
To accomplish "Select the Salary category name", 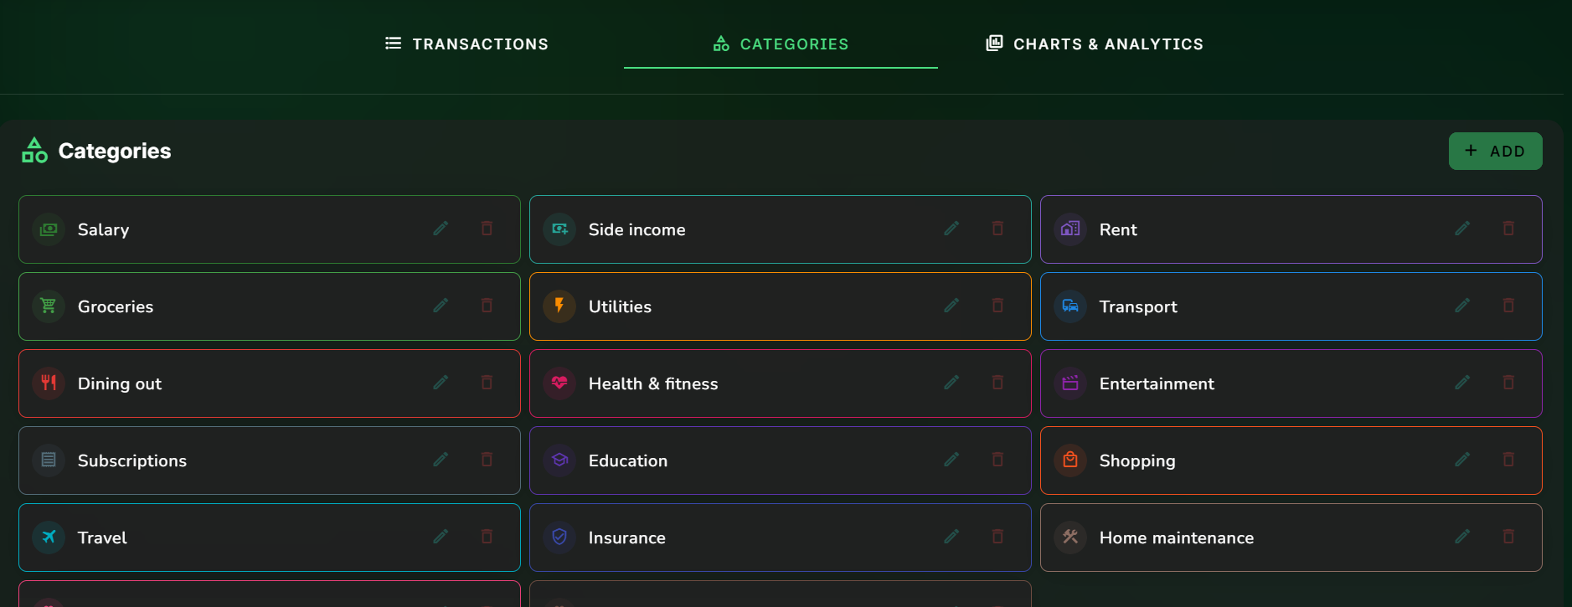I will [103, 229].
